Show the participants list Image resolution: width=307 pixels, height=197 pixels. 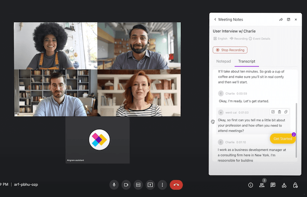click(x=261, y=185)
